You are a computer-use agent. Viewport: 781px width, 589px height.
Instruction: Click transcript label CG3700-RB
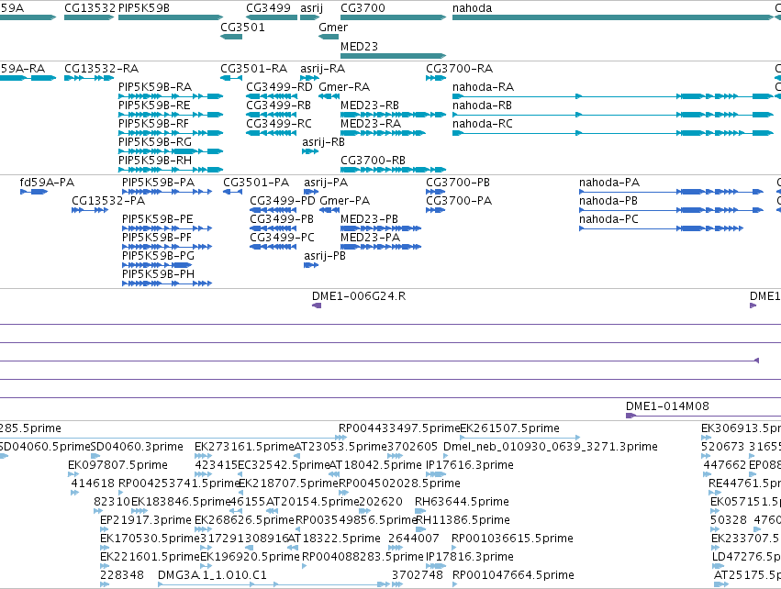374,161
